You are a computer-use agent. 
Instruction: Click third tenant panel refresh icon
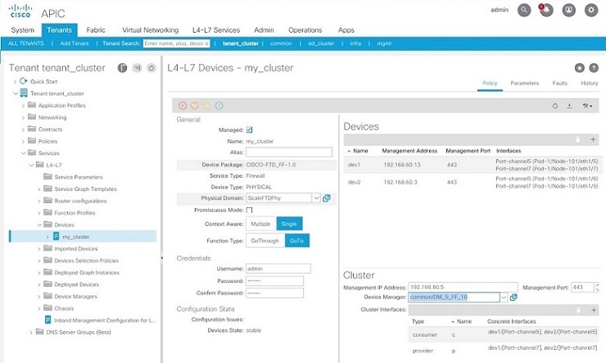pyautogui.click(x=151, y=68)
